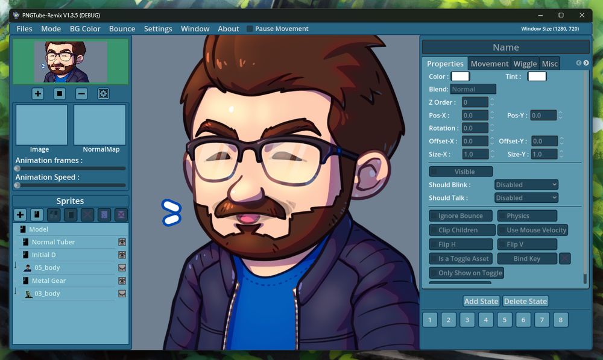
Task: Open the Color swatch picker
Action: point(460,76)
